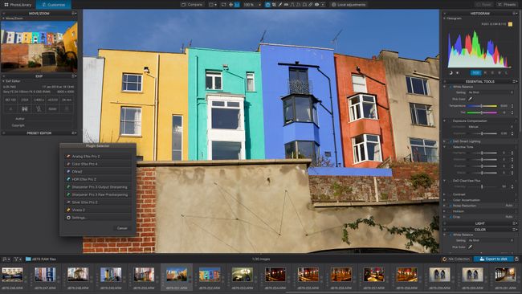Open the filmstrip filter funnel icon
522x294 pixels.
click(18, 259)
